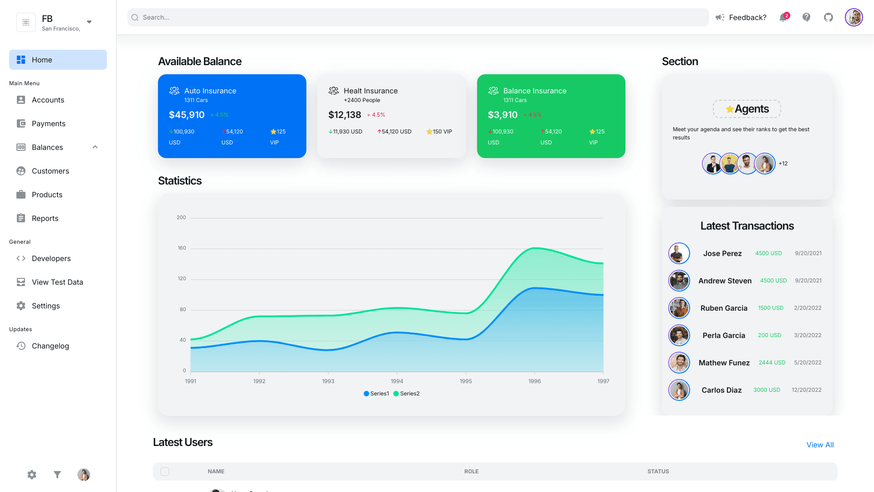Image resolution: width=874 pixels, height=492 pixels.
Task: Click the FB workspace grid icon
Action: tap(26, 22)
